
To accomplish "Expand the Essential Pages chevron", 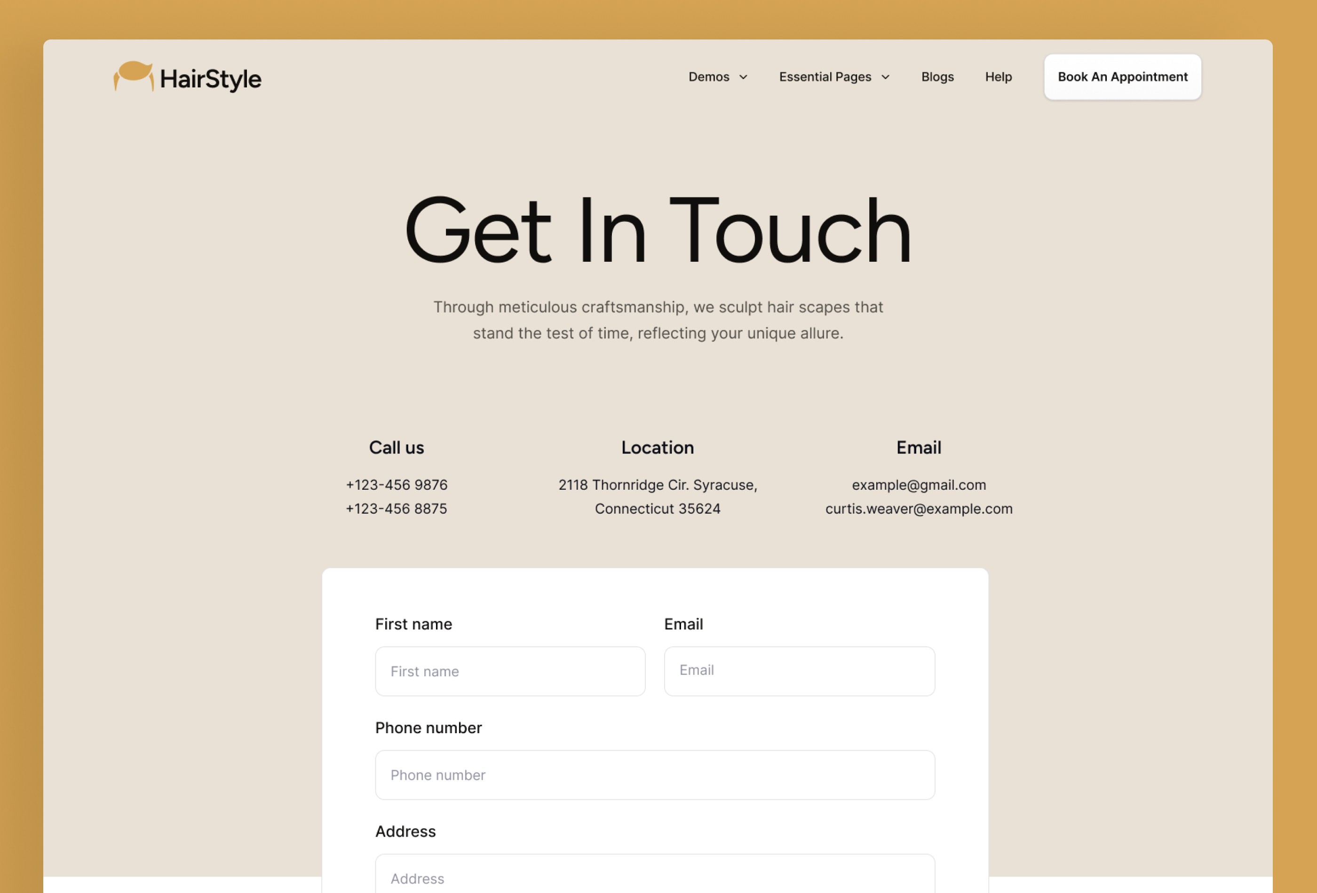I will (885, 77).
